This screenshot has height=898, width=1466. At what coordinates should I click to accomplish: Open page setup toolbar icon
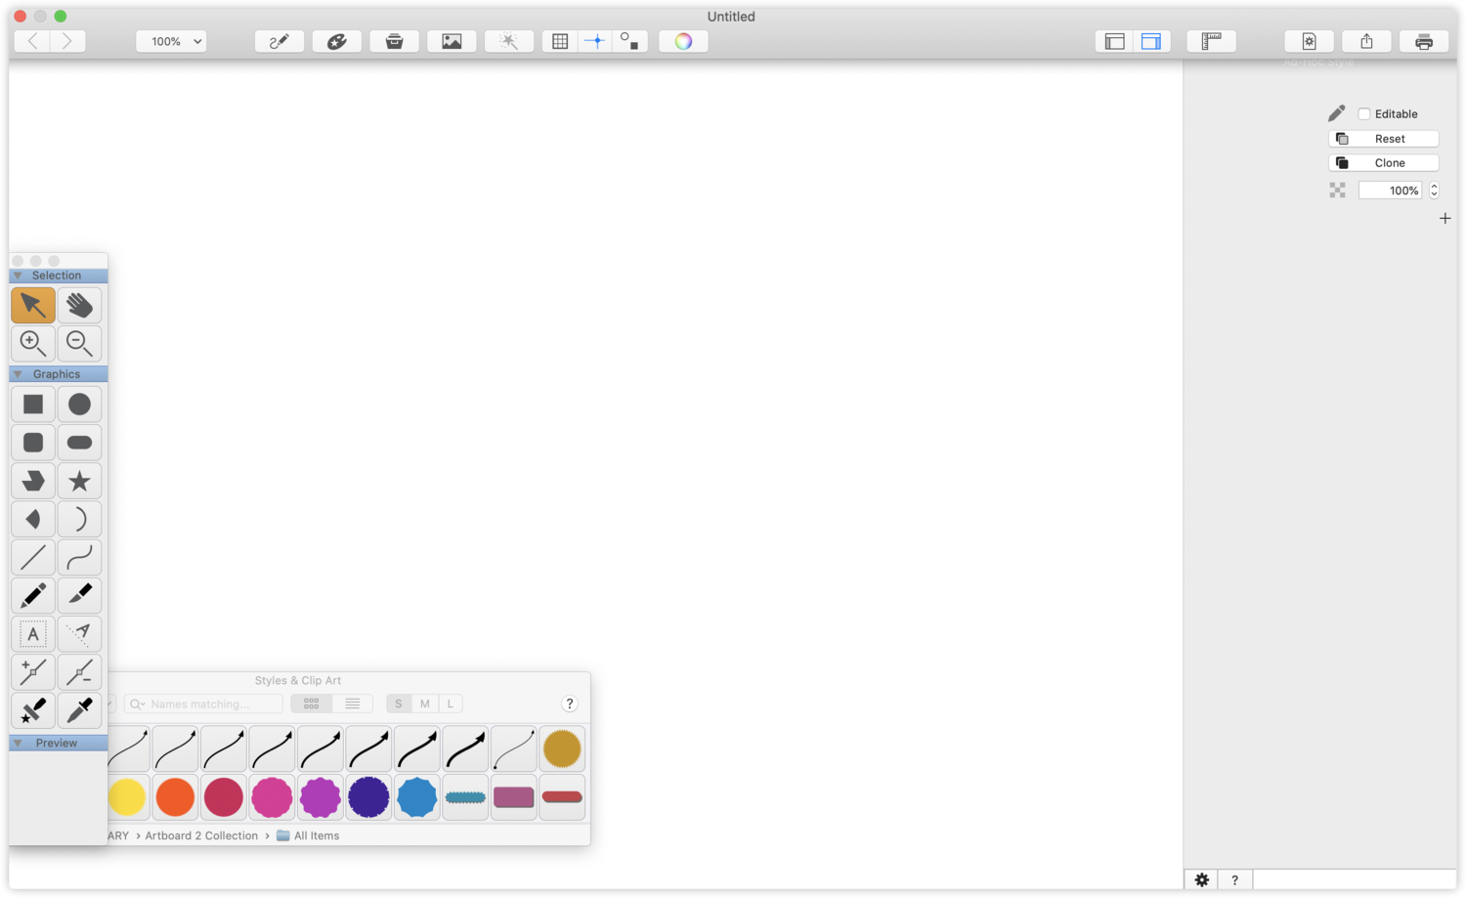pos(1310,41)
